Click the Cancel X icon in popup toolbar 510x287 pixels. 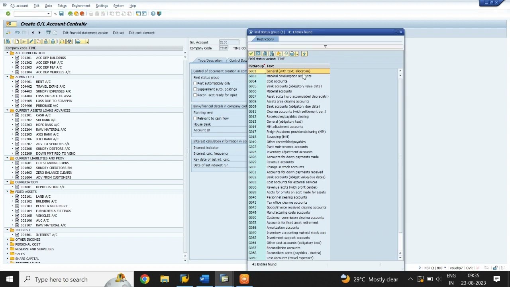[x=258, y=53]
